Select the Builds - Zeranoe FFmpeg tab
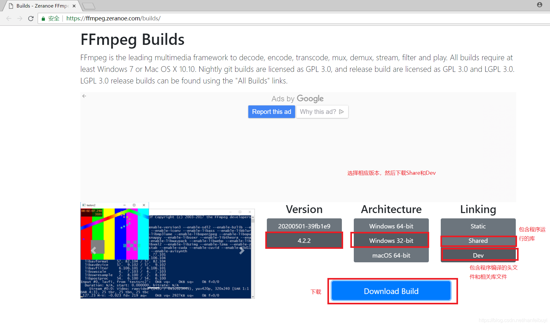This screenshot has width=550, height=326. pos(42,6)
